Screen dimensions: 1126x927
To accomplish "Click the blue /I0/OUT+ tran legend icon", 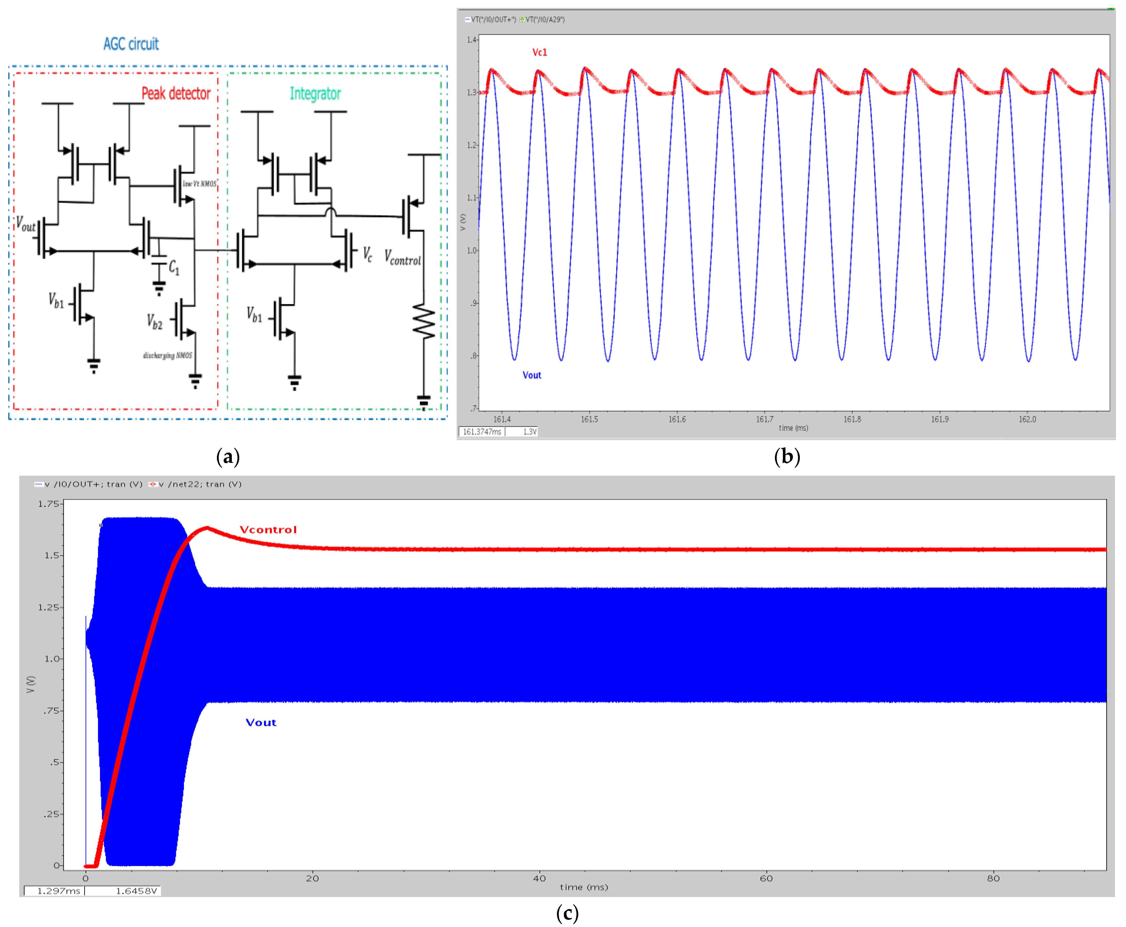I will 38,484.
